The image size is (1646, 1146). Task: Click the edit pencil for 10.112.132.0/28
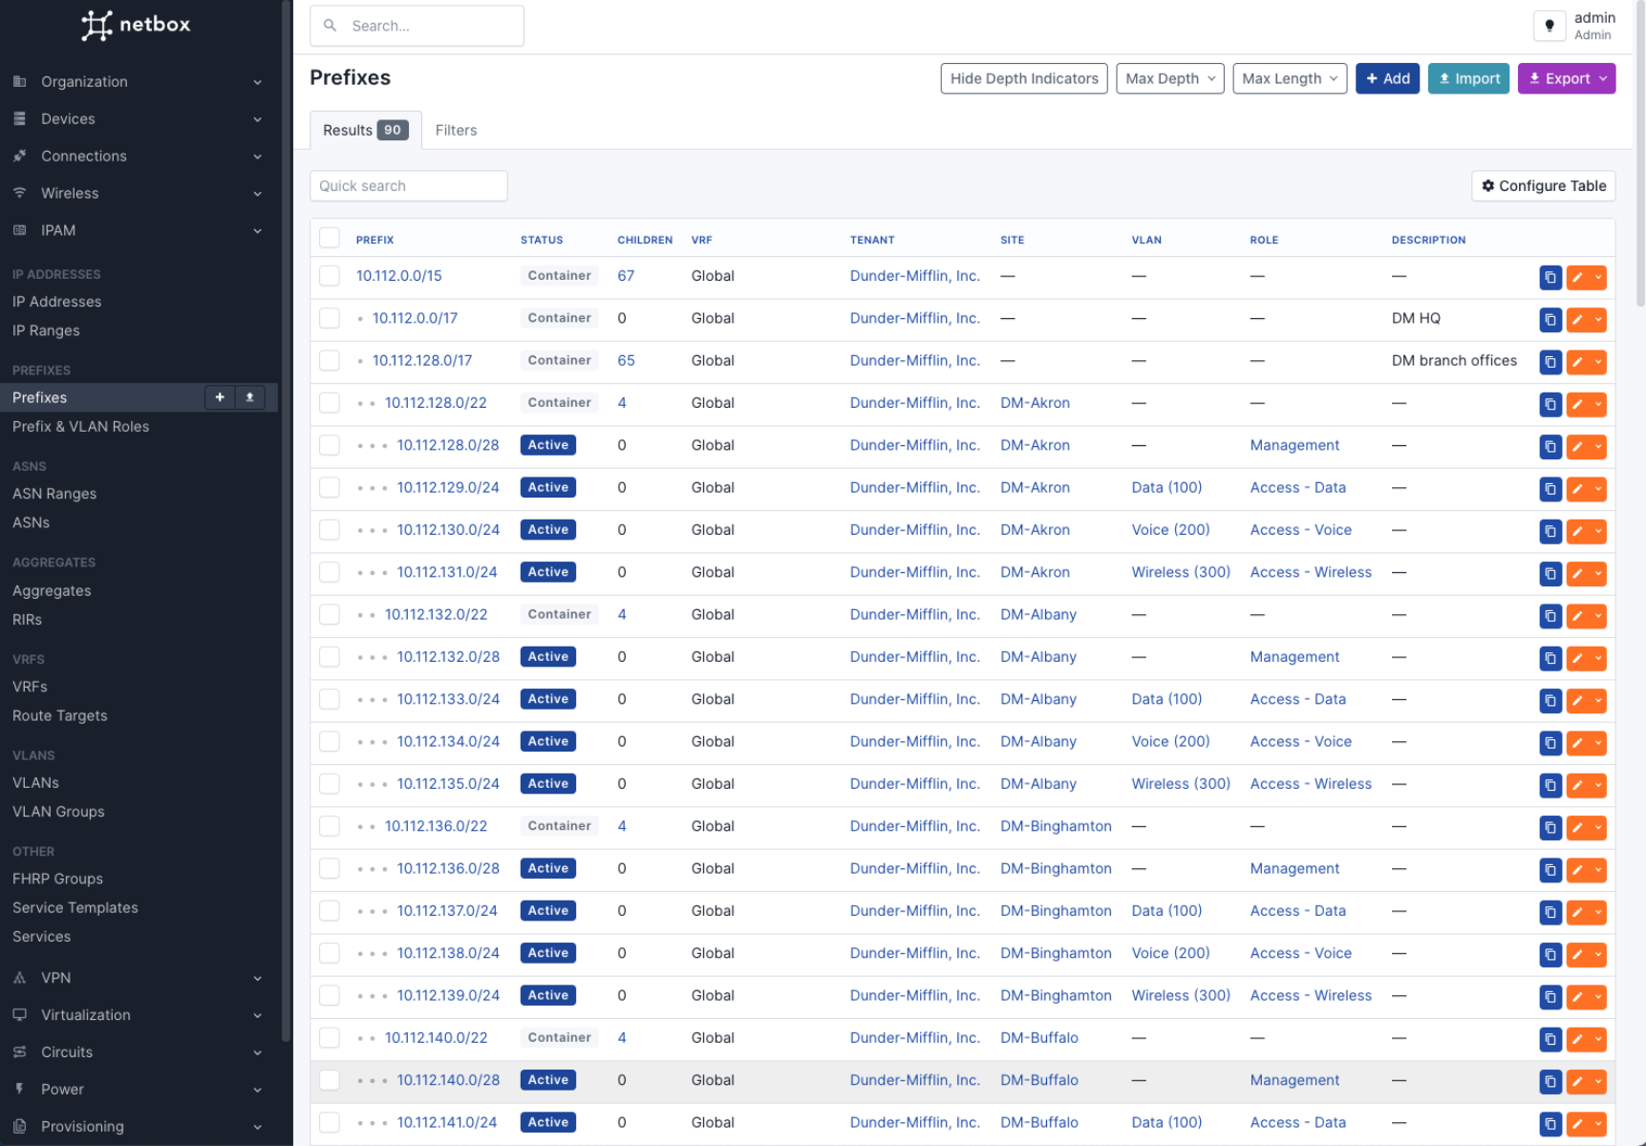(x=1578, y=659)
